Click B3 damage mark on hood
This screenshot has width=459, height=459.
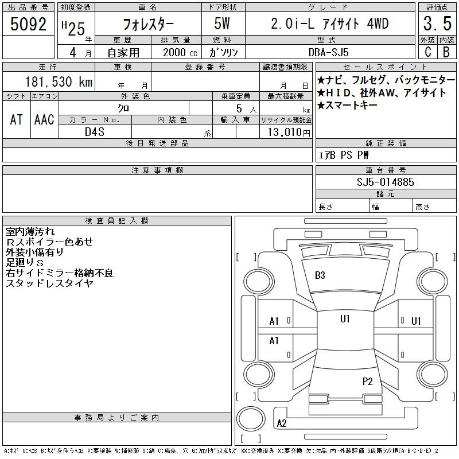320,275
